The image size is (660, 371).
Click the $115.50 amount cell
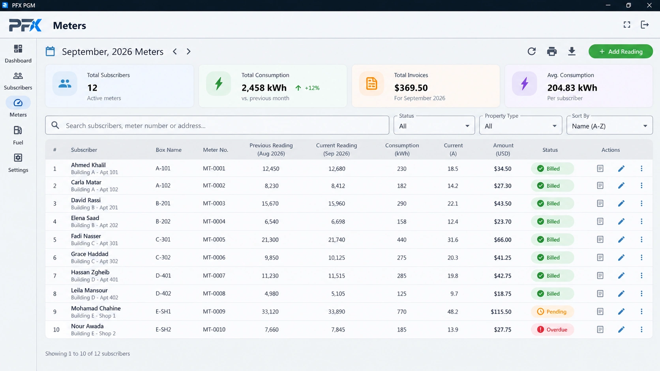tap(501, 311)
